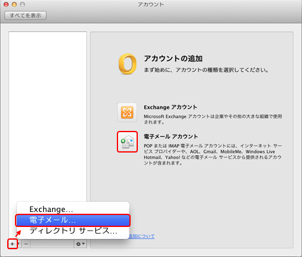302x257 pixels.
Task: Click the minus remove-account button
Action: pos(26,244)
